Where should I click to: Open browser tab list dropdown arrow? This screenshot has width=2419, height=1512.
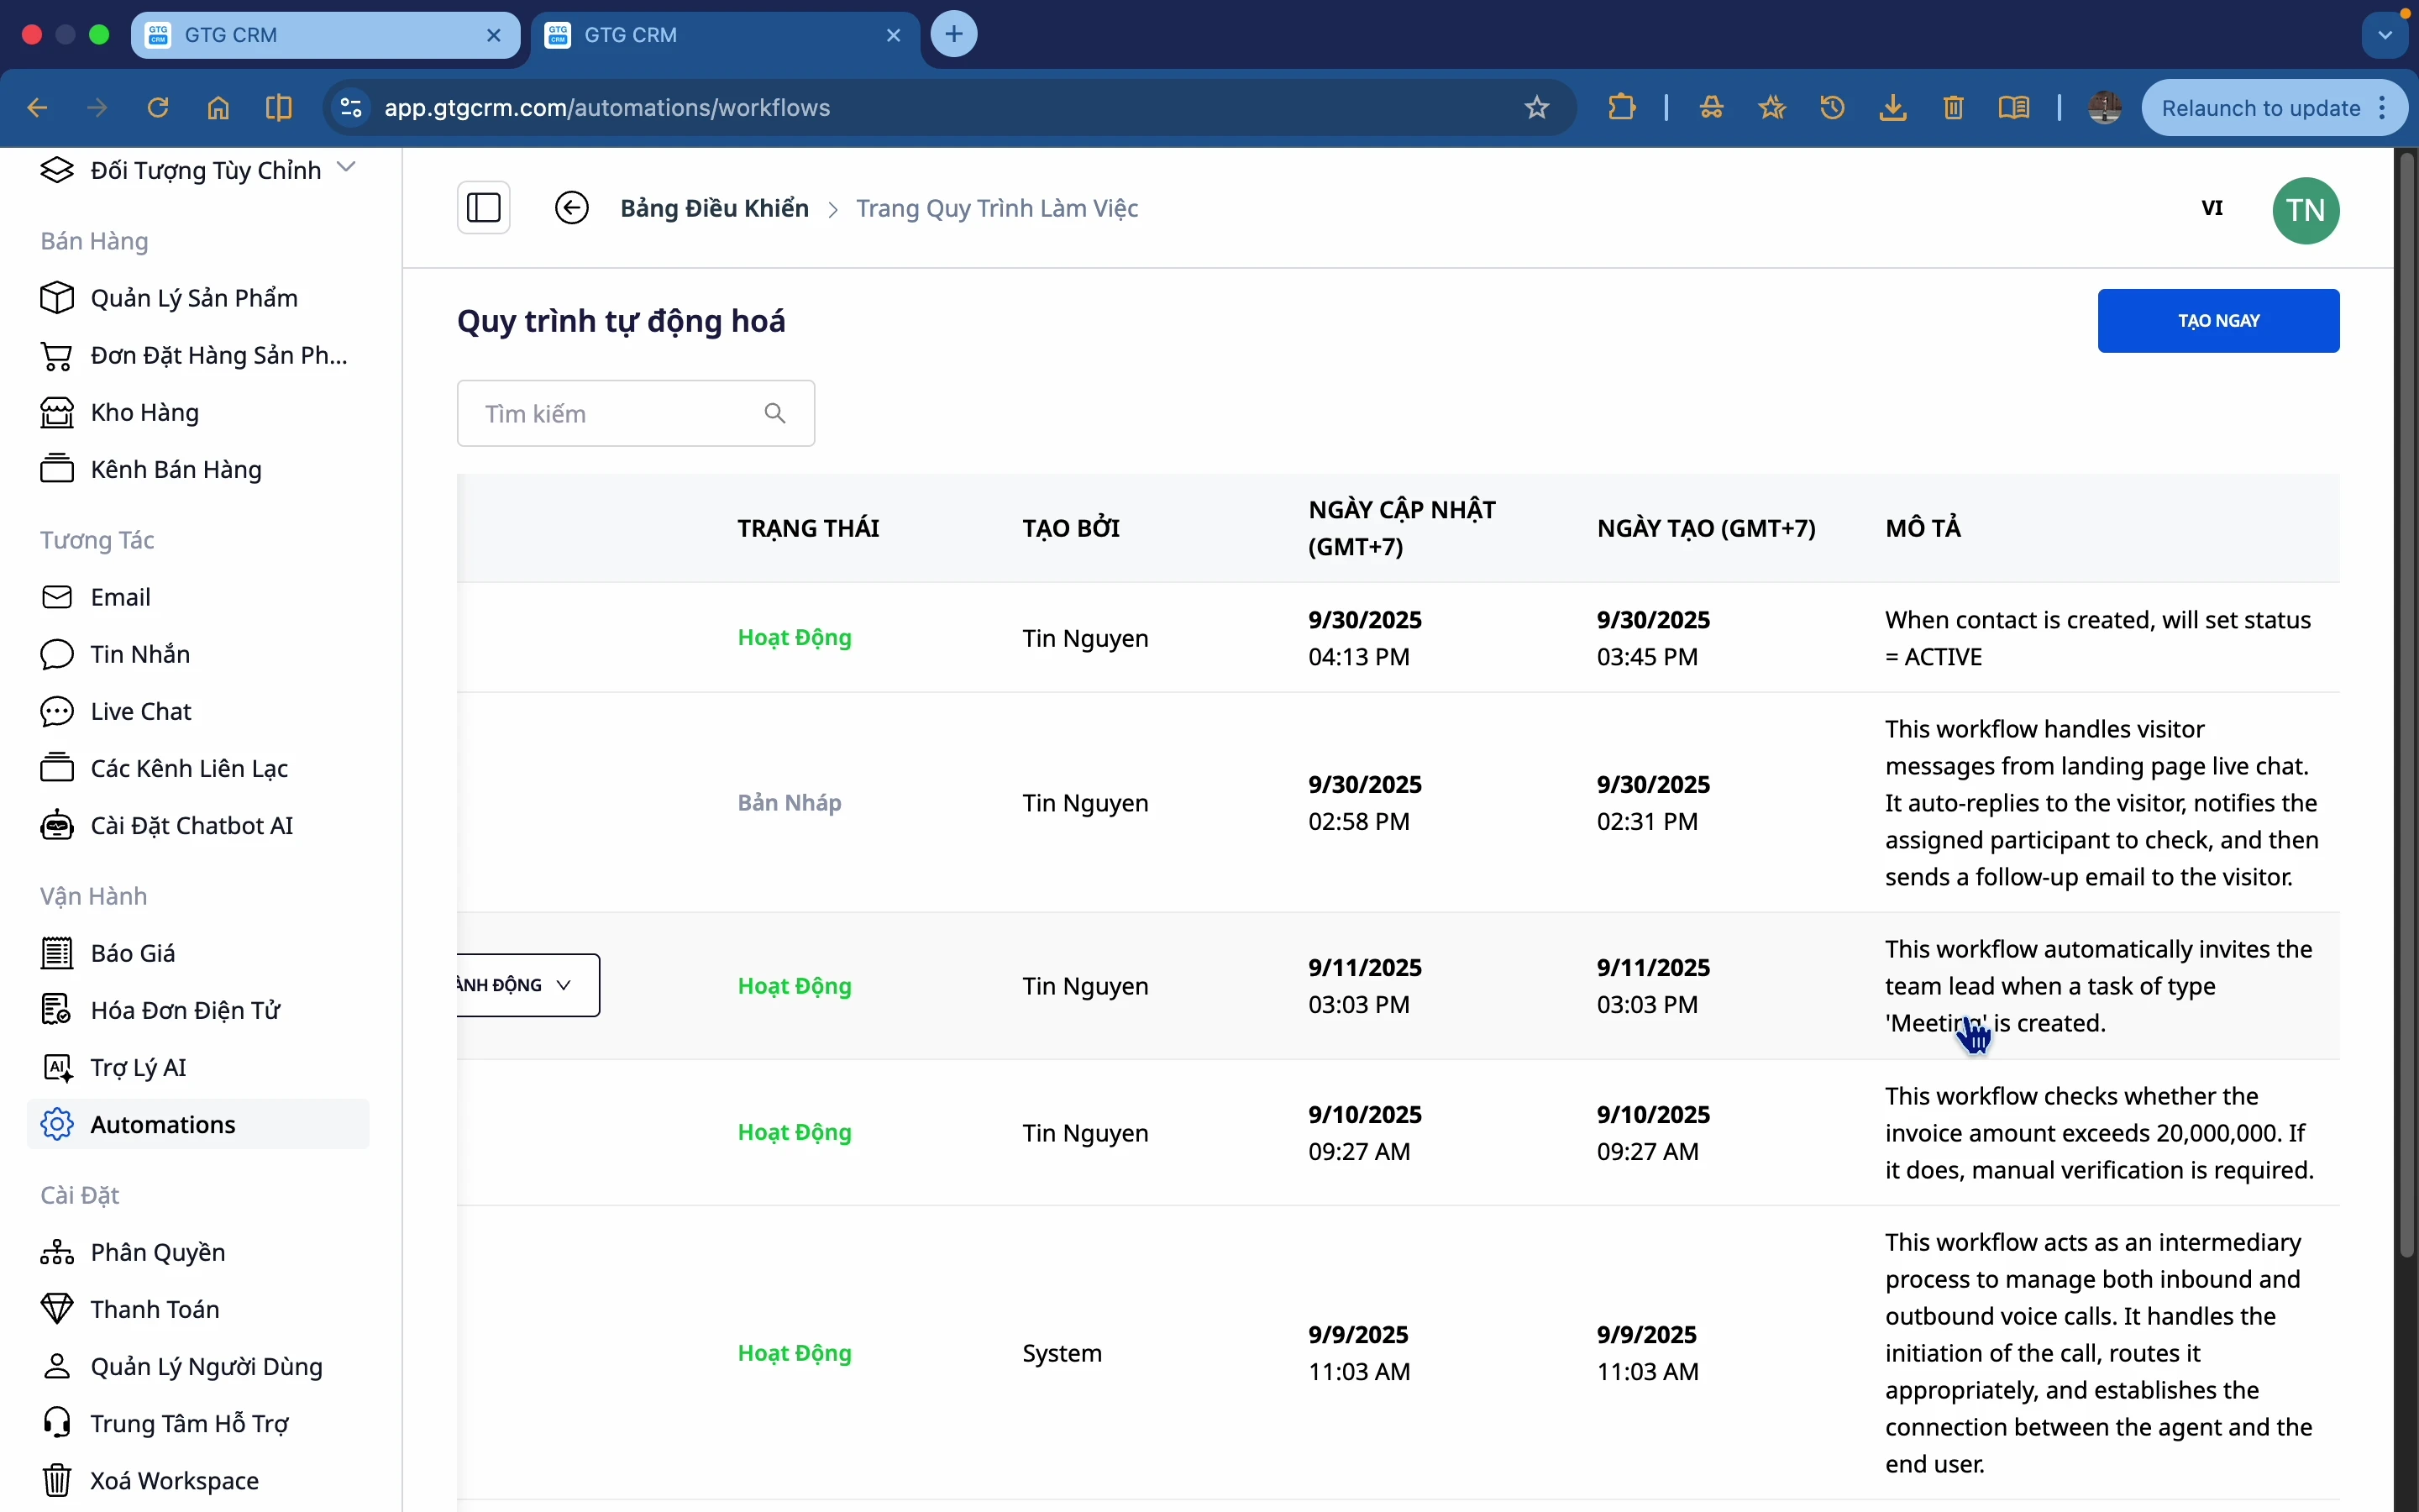click(2386, 35)
